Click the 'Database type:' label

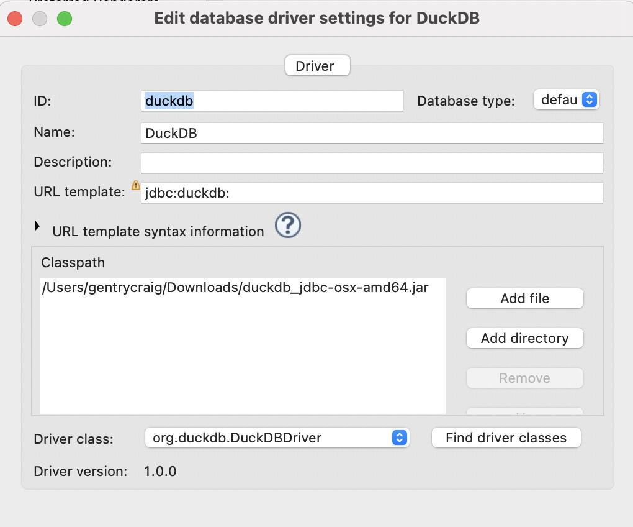click(466, 101)
